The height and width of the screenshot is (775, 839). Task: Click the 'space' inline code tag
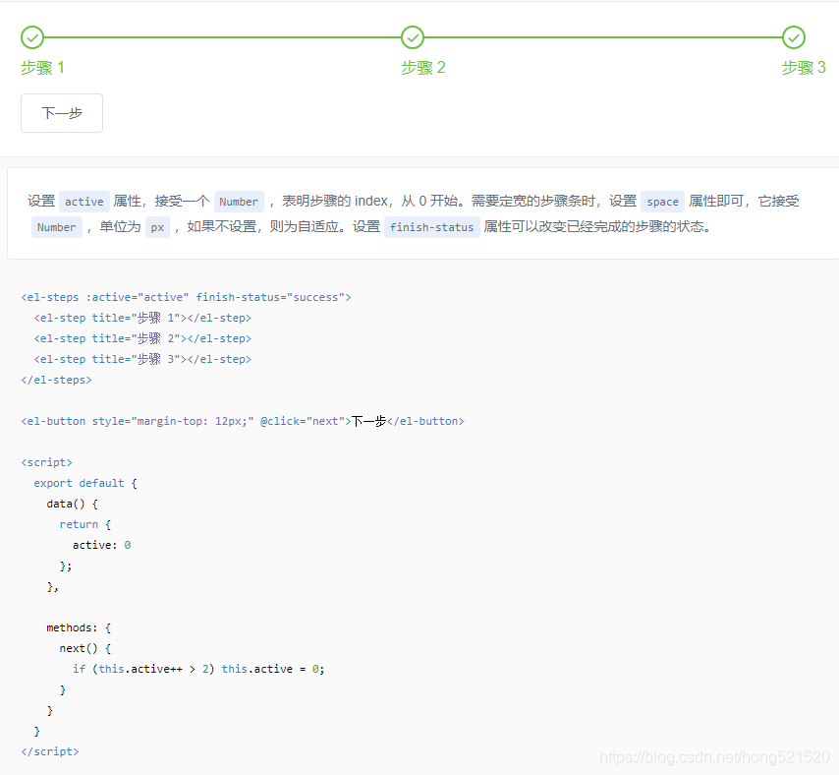coord(662,202)
